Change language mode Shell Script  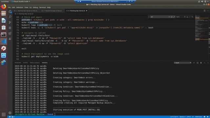point(199,117)
